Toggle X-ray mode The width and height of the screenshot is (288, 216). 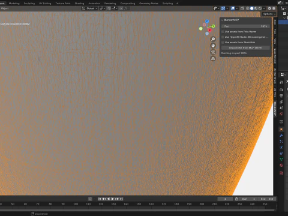(242, 8)
